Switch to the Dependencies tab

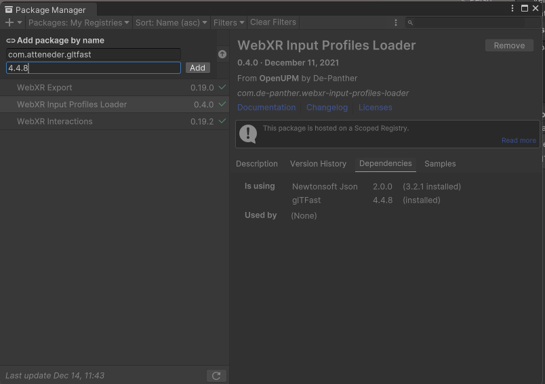click(x=386, y=163)
